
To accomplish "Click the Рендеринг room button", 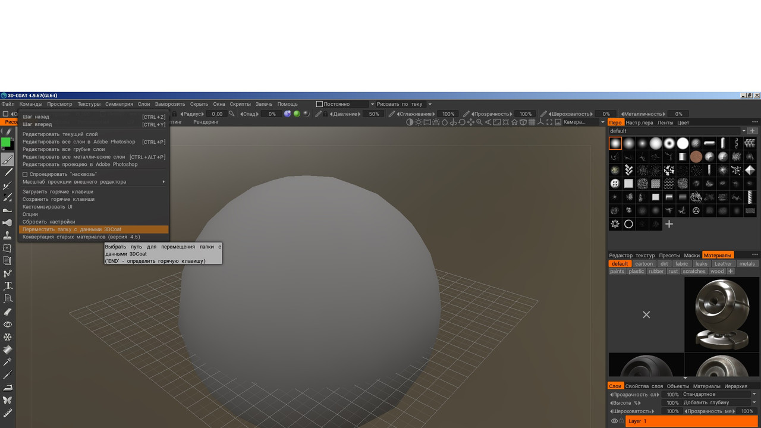I will pos(206,122).
